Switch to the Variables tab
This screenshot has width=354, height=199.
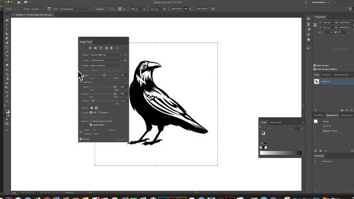[319, 116]
